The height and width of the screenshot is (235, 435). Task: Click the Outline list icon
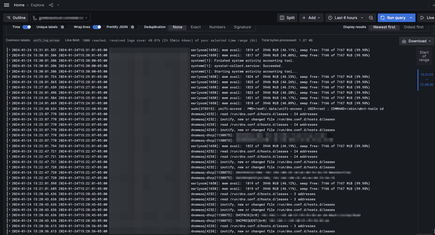click(8, 18)
